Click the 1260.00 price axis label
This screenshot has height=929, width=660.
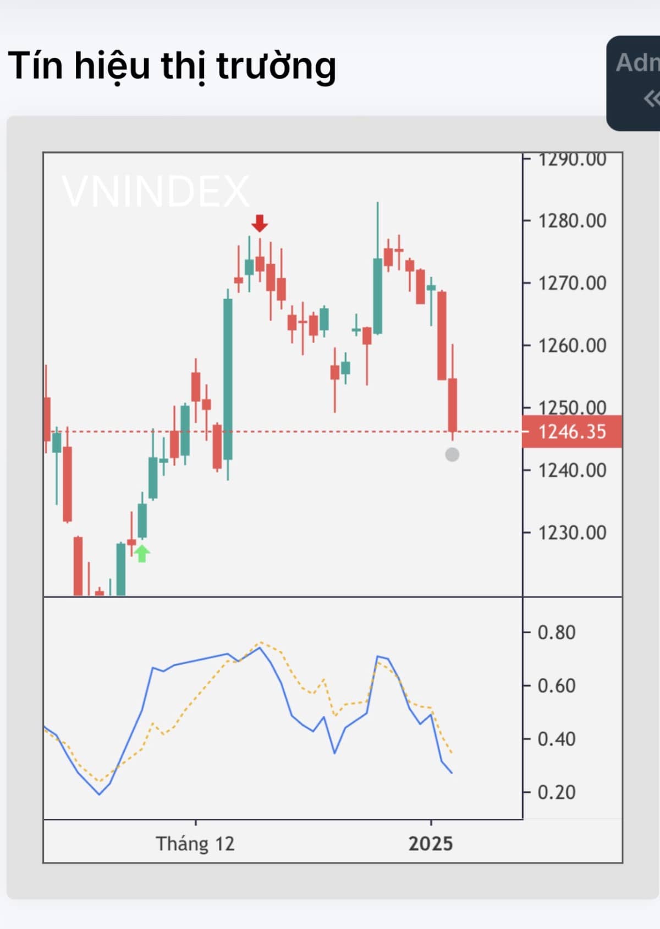tap(572, 346)
